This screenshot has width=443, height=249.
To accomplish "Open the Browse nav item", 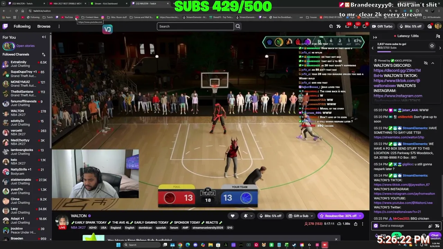I will (44, 26).
